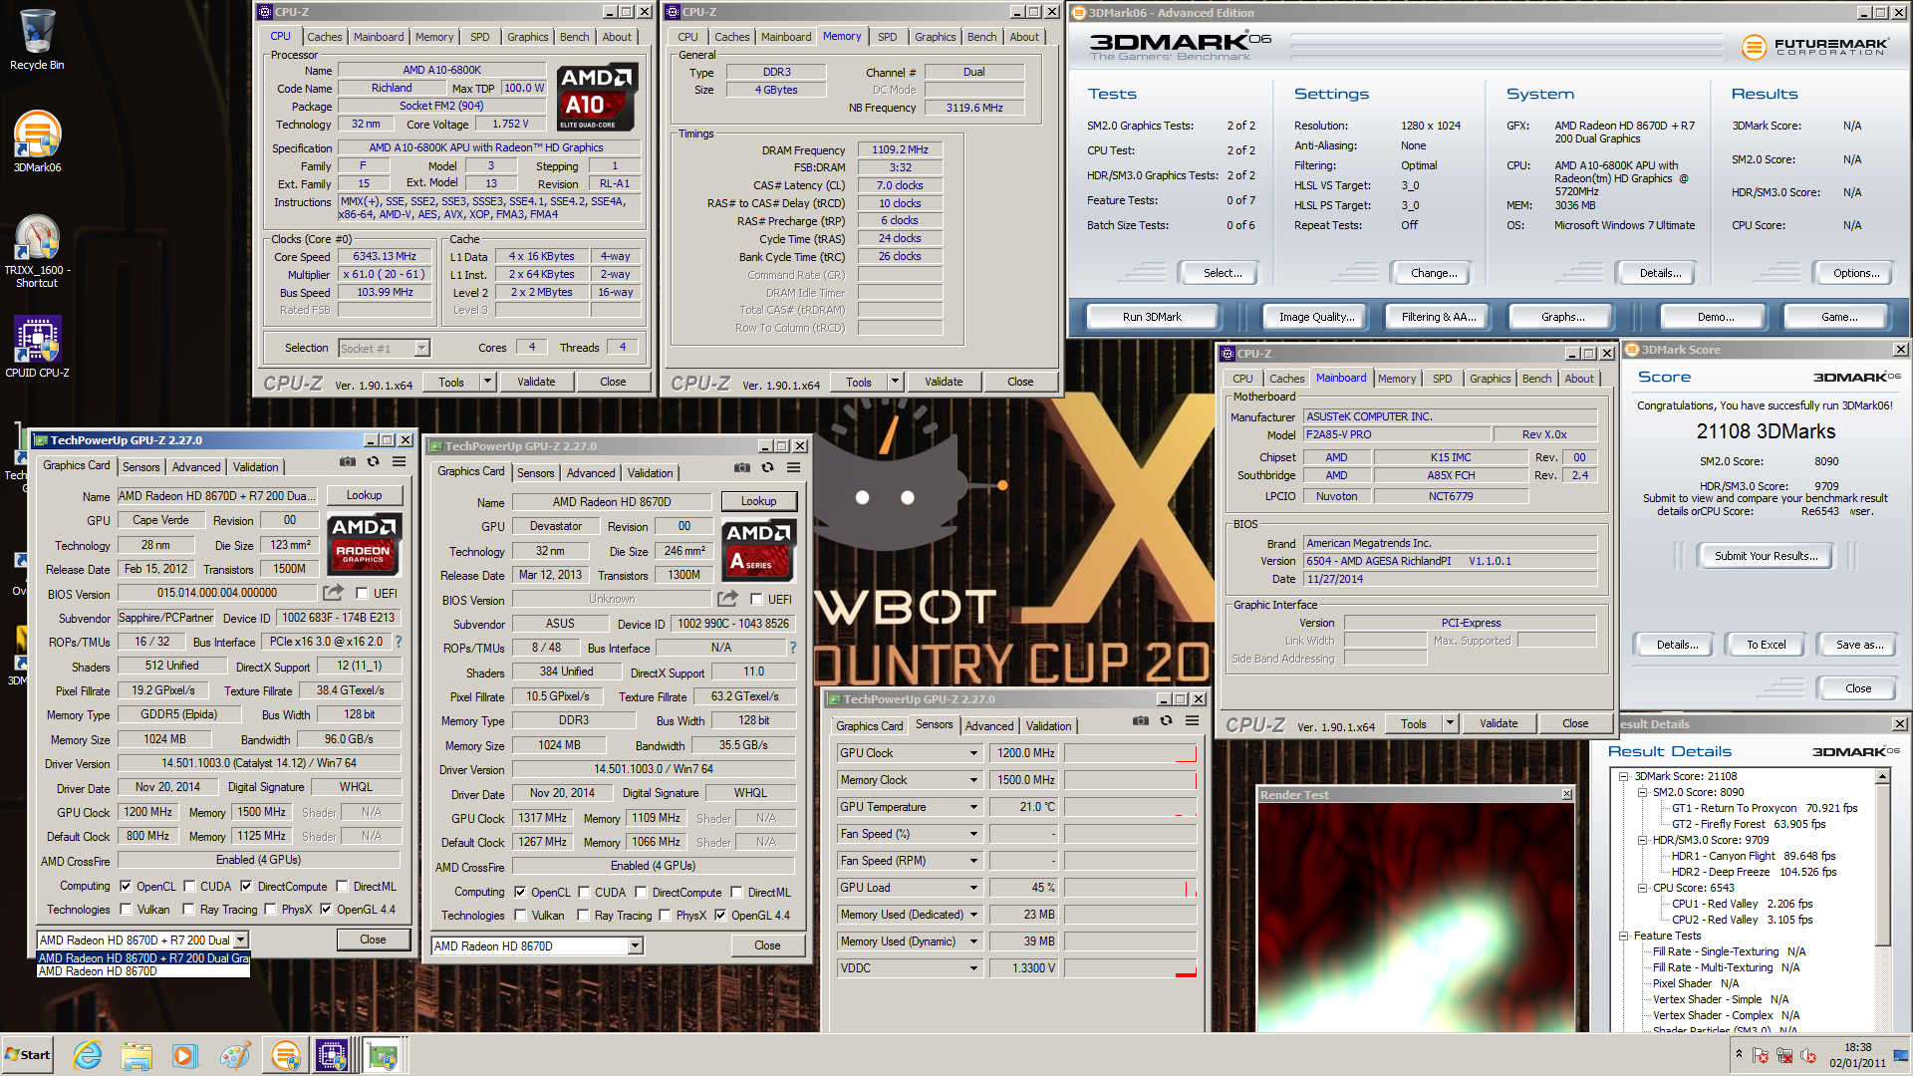Click To Excel button in 3DMark Score
The width and height of the screenshot is (1913, 1076).
pos(1766,645)
